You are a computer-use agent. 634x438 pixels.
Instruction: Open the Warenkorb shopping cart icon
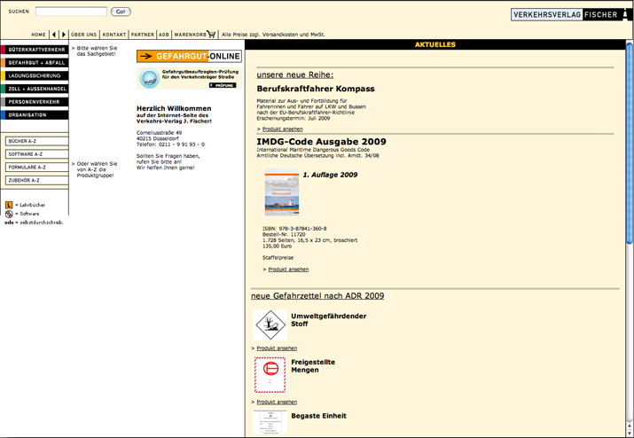(212, 35)
